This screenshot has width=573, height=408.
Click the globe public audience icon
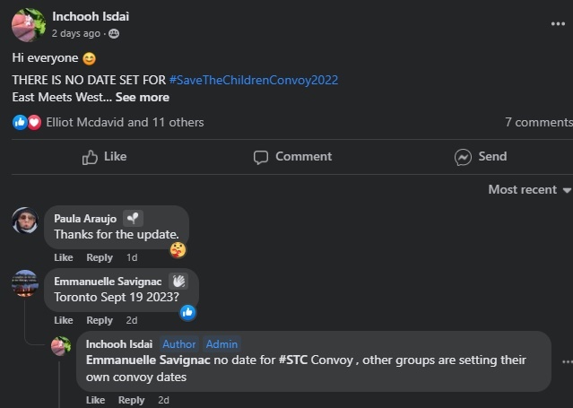pos(114,34)
